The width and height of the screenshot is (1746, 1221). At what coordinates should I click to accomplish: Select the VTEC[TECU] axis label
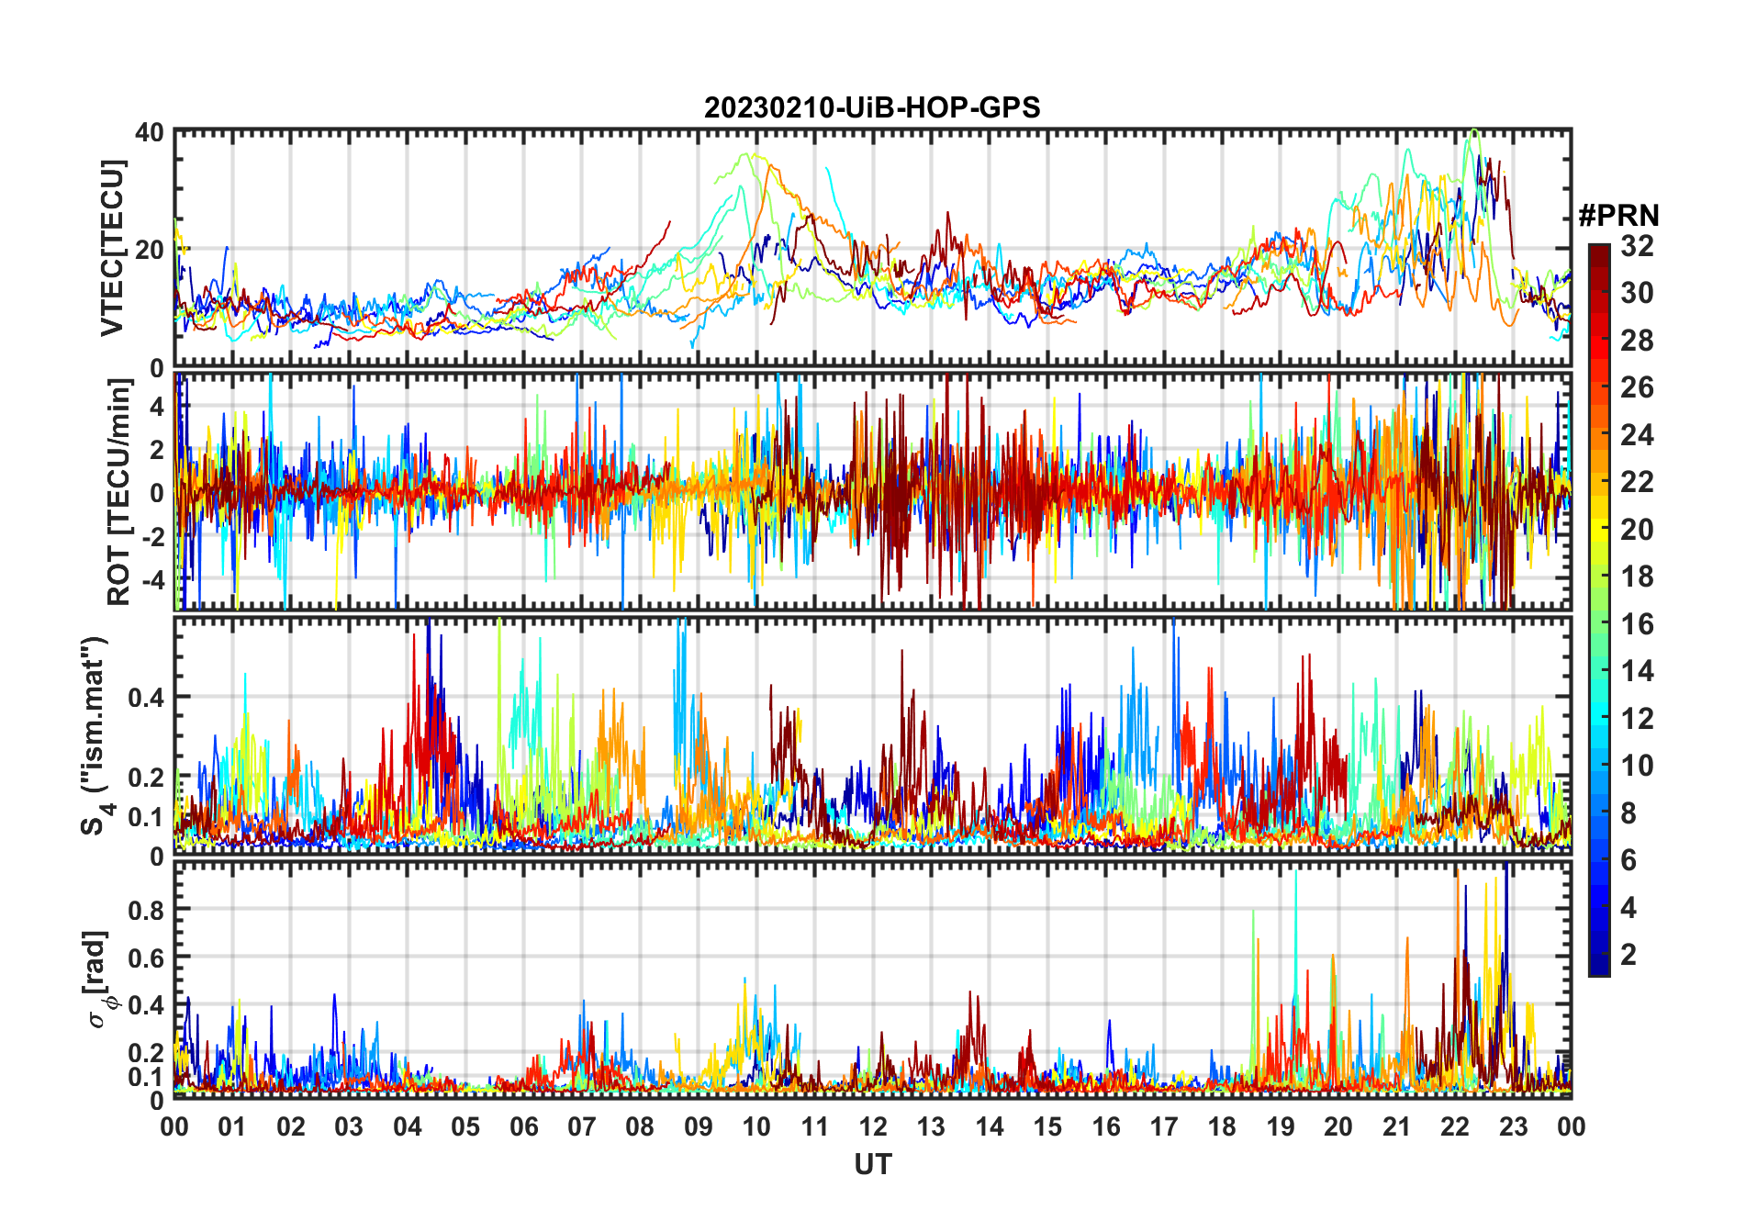coord(112,248)
